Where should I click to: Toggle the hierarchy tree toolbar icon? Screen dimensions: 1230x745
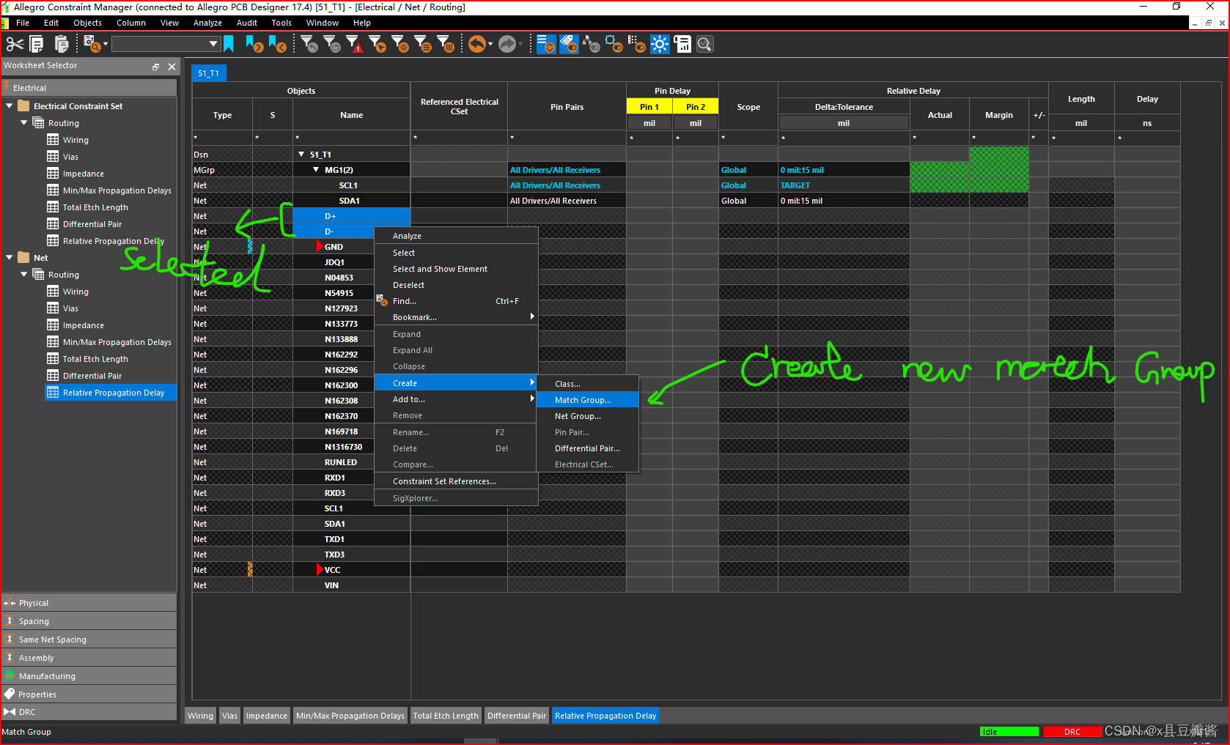pyautogui.click(x=592, y=44)
